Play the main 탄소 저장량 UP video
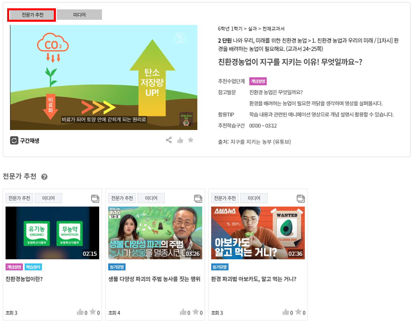Screen dimensions: 413x322 [104, 77]
